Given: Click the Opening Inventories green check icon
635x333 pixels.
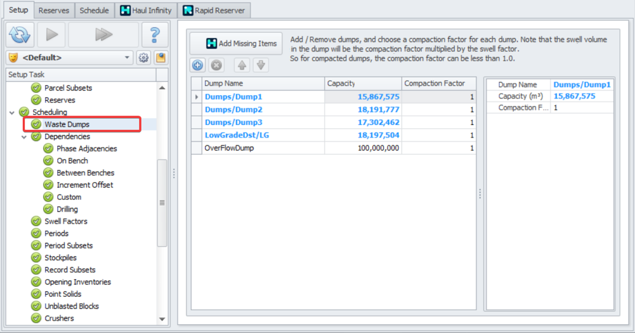Looking at the screenshot, I should 36,282.
